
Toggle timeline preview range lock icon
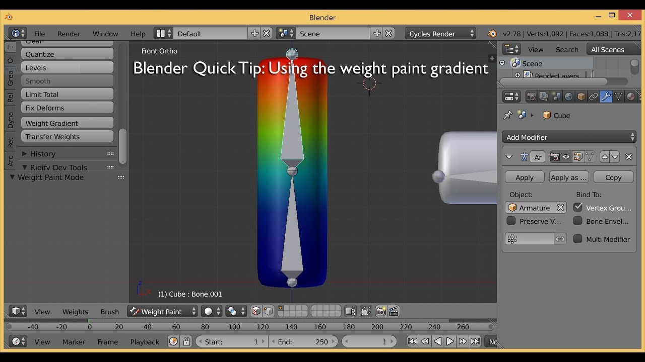point(186,341)
